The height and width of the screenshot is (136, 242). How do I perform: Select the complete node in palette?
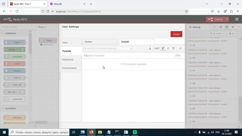tap(14, 57)
